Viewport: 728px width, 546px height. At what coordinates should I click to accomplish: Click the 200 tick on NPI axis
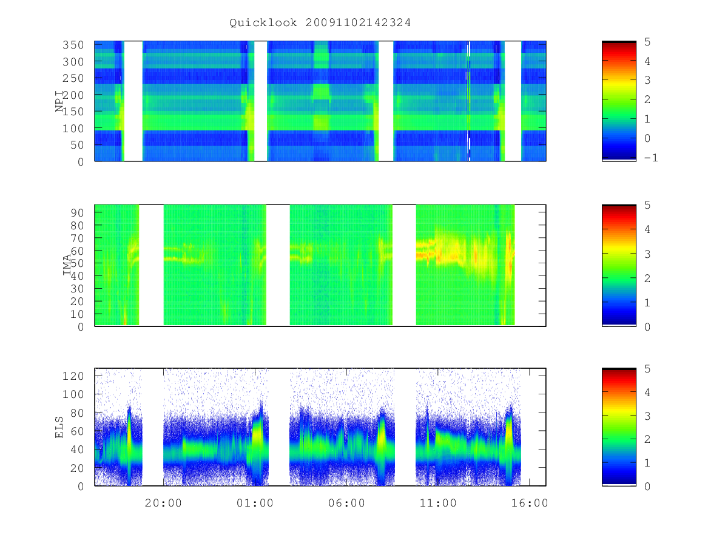tap(73, 95)
